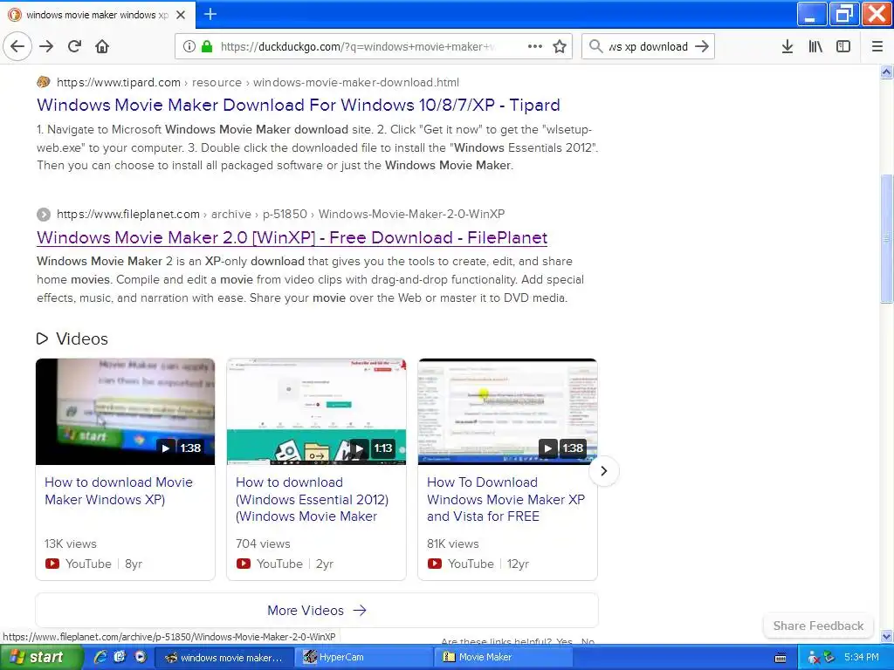
Task: Click the taskbar clock showing 5:34 PM
Action: point(862,658)
